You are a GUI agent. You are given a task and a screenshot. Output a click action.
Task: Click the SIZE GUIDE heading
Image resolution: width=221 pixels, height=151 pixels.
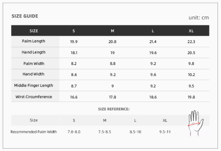coord(25,16)
